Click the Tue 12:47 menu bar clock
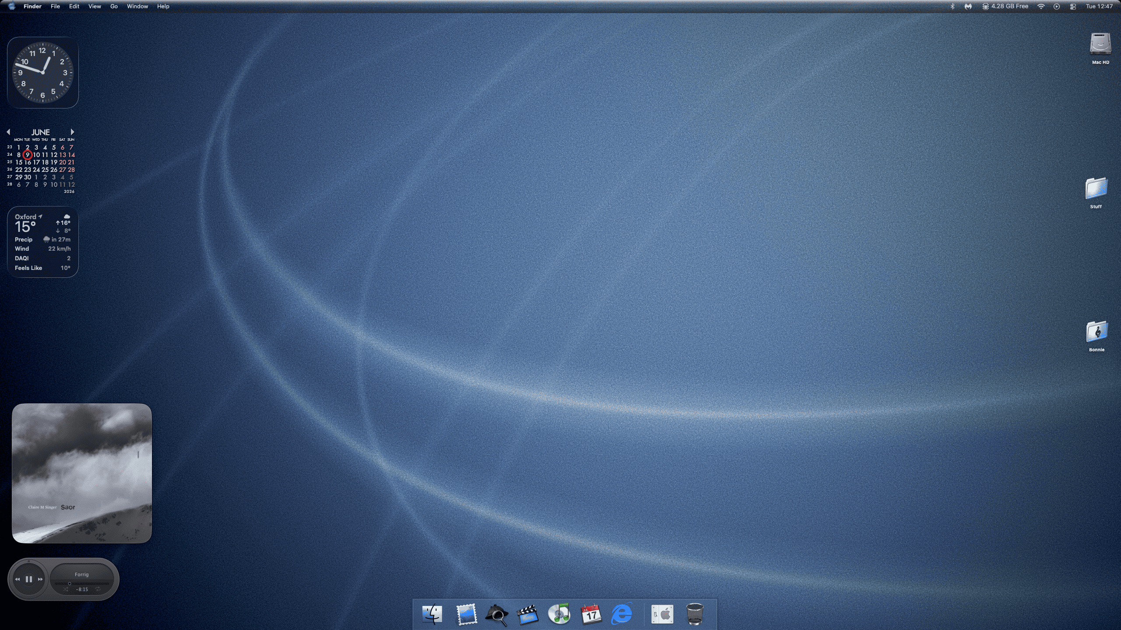 [x=1099, y=6]
